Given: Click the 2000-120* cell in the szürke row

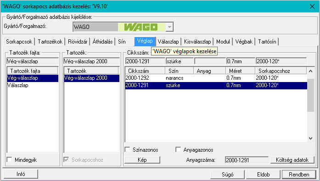Looking at the screenshot, I should 268,85.
